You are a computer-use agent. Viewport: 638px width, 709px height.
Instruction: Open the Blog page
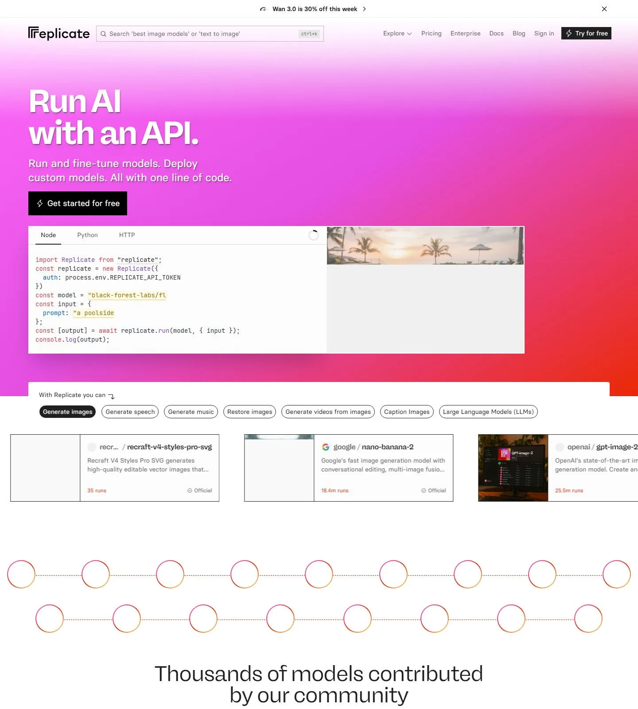point(519,33)
